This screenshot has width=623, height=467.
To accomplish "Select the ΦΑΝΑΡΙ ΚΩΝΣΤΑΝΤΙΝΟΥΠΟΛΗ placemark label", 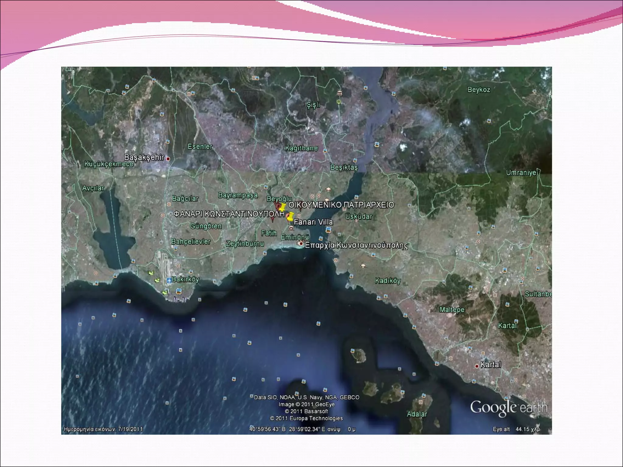I will point(229,214).
